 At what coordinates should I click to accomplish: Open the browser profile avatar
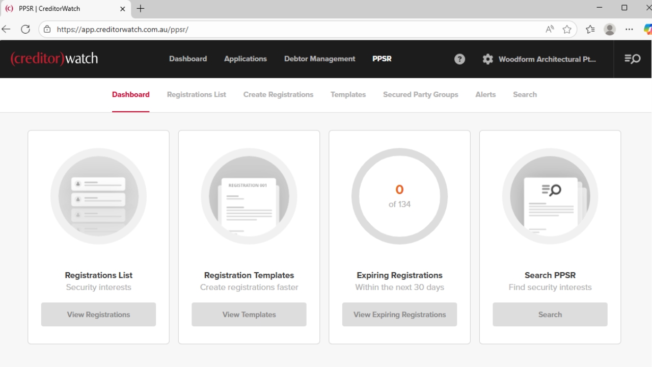coord(610,29)
